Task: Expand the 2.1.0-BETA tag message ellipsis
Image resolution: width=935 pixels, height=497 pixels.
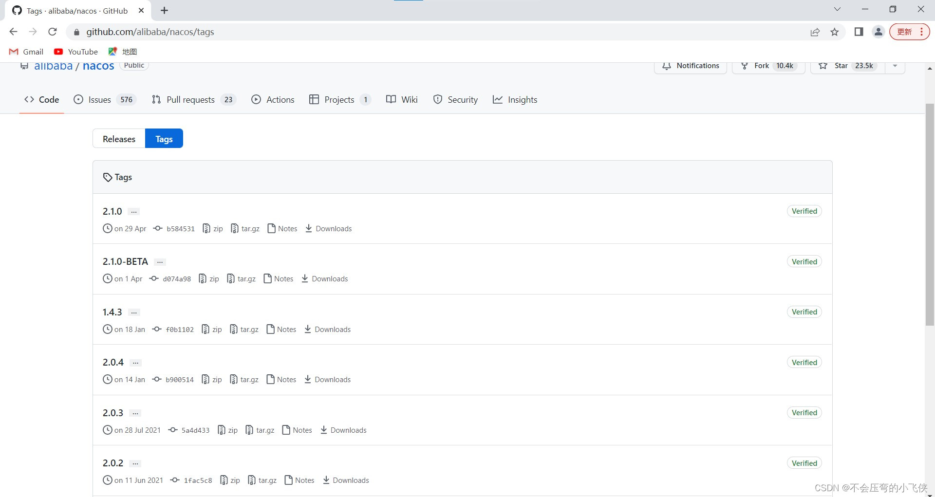Action: point(160,262)
